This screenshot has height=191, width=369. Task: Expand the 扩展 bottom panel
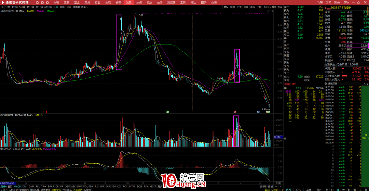click(3, 190)
